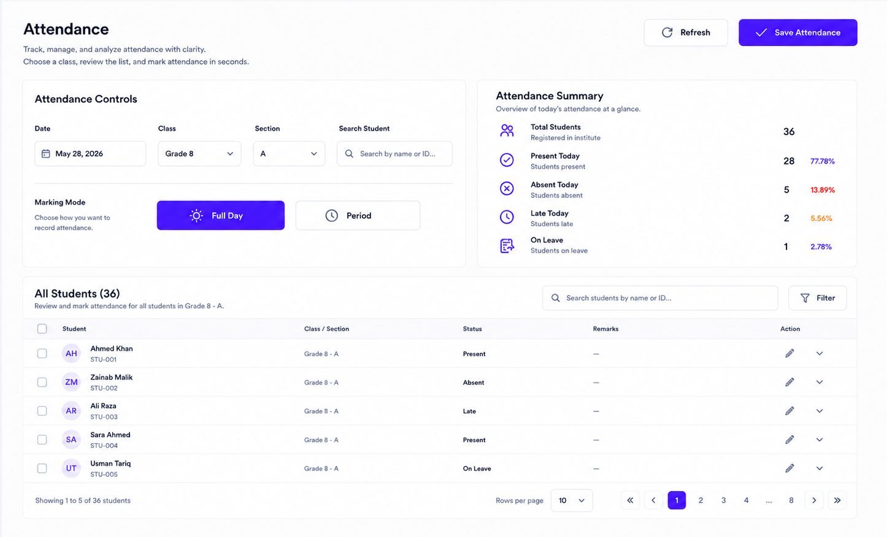Click the All Students search box
This screenshot has width=887, height=537.
pyautogui.click(x=660, y=298)
